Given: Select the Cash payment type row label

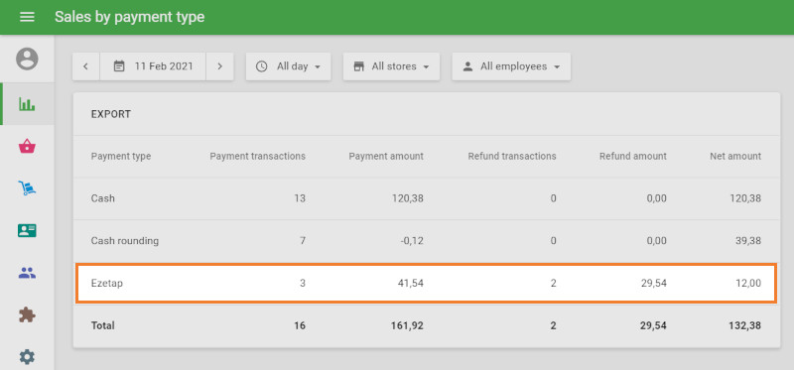Looking at the screenshot, I should 103,198.
